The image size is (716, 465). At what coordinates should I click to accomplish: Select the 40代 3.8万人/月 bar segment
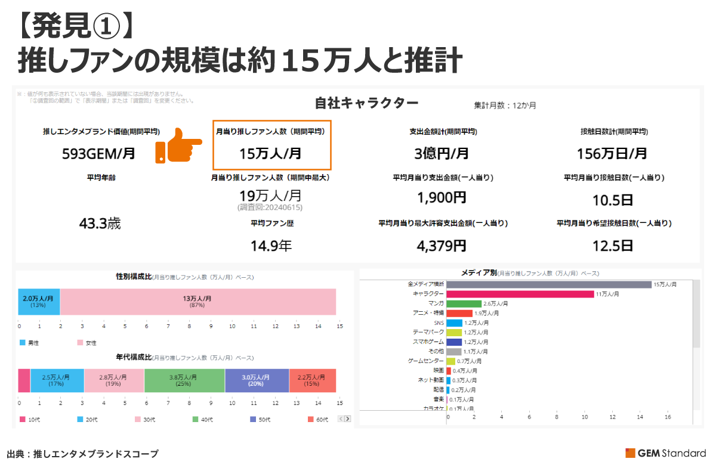tap(184, 380)
